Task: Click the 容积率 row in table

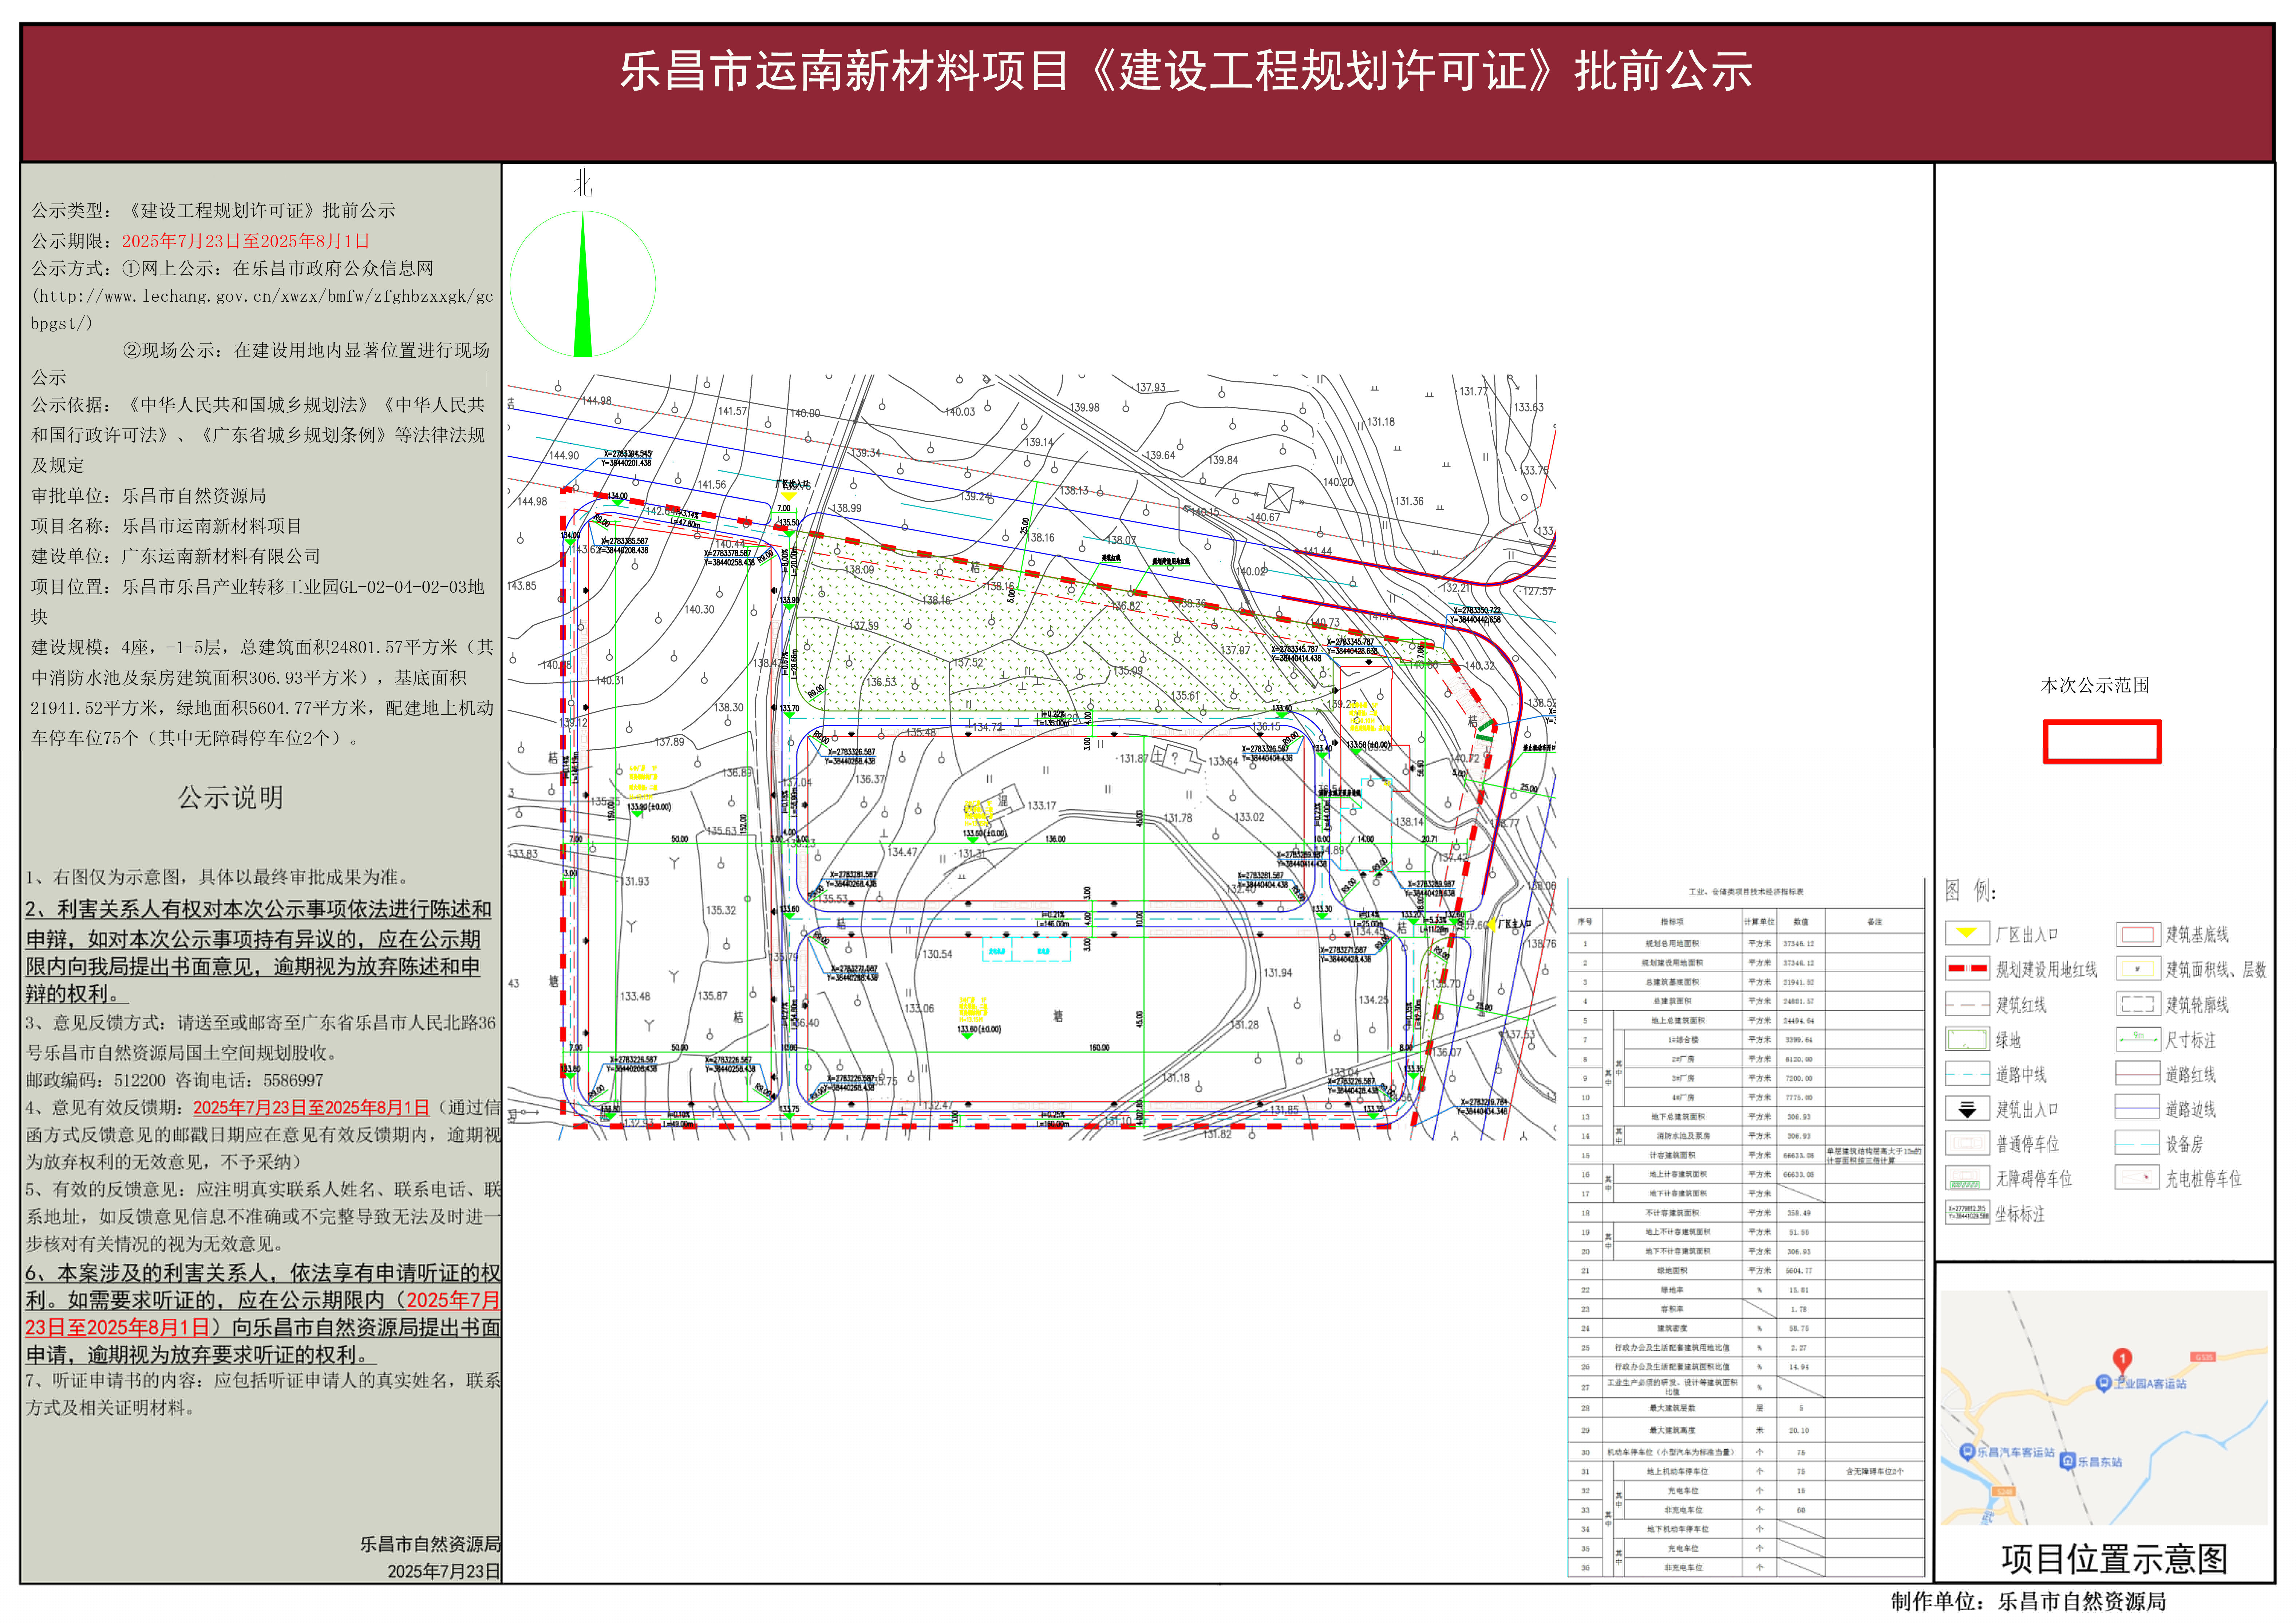Action: tap(1746, 1309)
